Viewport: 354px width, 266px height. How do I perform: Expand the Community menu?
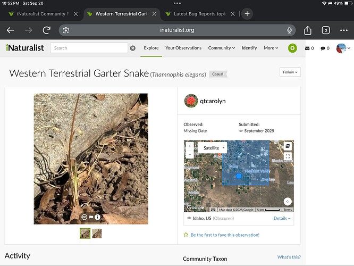[x=222, y=48]
